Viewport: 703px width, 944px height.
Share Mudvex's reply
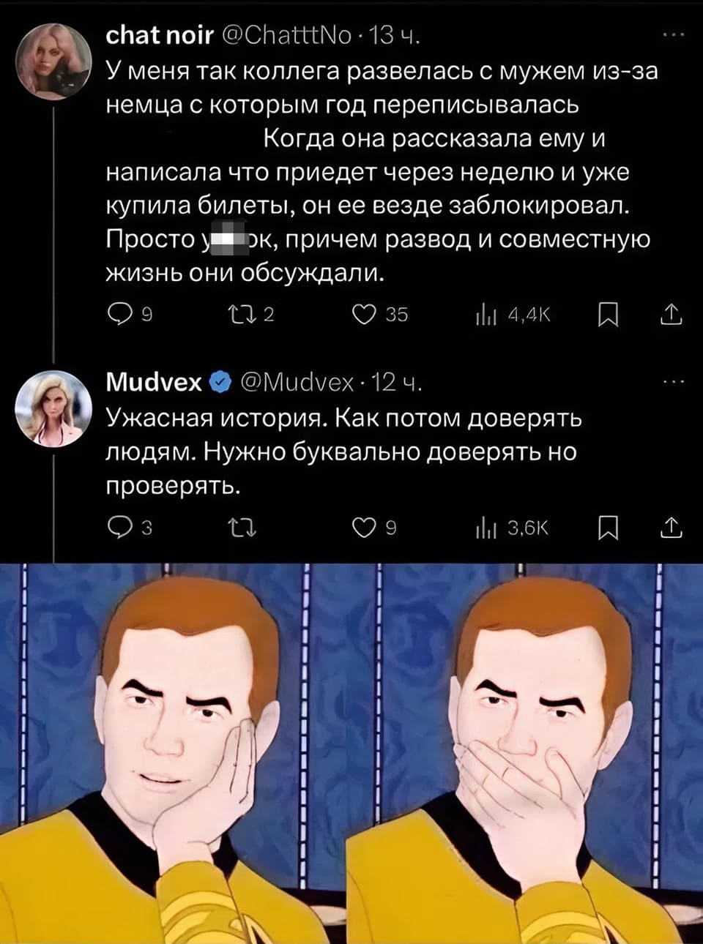[672, 527]
